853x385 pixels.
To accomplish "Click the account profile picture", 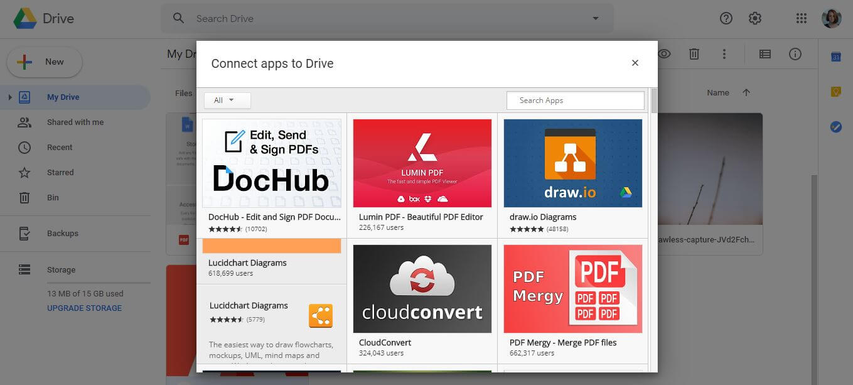I will (831, 18).
